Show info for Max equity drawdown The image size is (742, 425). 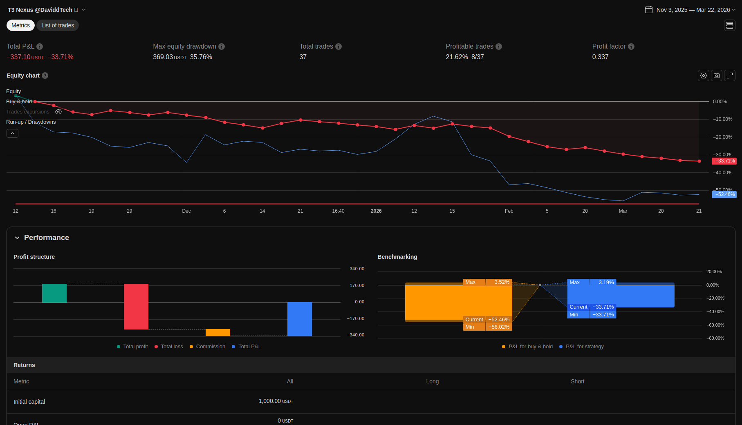(x=222, y=47)
